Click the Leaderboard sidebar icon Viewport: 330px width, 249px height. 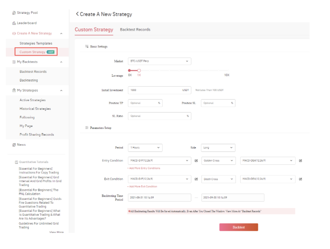14,23
